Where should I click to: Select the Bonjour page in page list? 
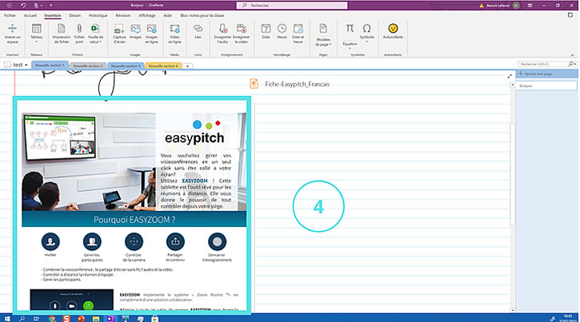(546, 85)
